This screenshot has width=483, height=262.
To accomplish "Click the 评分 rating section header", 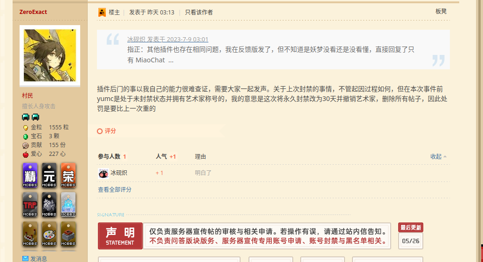I will click(110, 131).
